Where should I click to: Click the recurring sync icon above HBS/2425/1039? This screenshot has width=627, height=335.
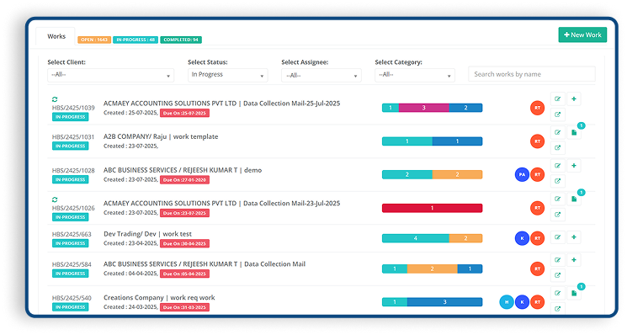point(55,99)
